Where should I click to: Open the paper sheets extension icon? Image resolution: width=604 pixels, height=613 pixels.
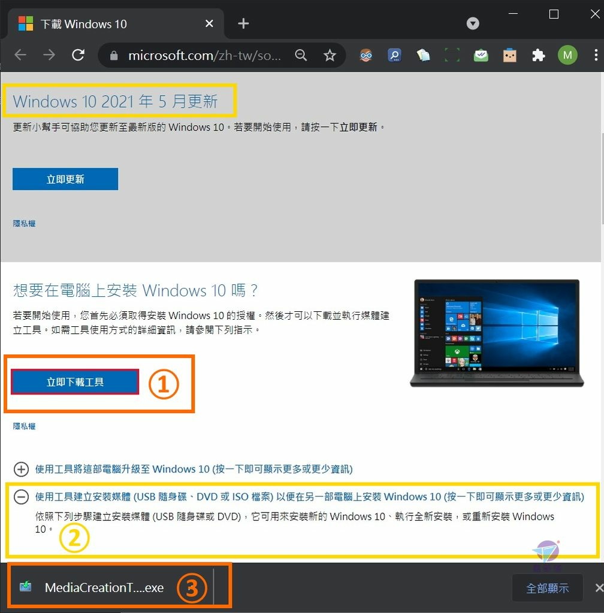coord(423,55)
